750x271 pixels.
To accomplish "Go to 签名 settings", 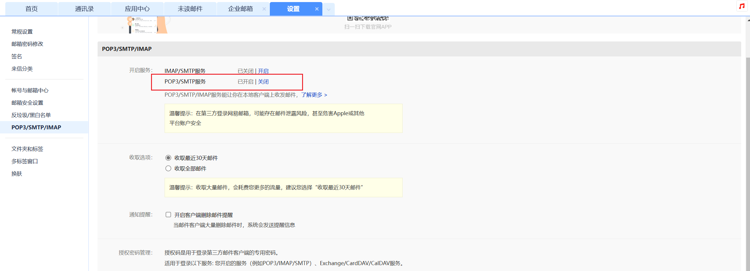I will tap(17, 56).
